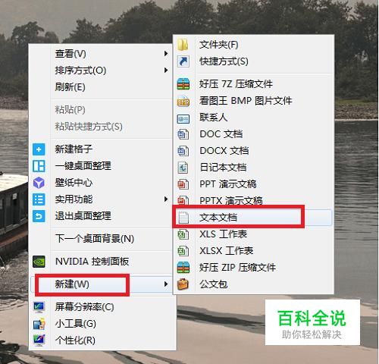Select 个性化(R) menu entry
The width and height of the screenshot is (379, 364).
(102, 340)
